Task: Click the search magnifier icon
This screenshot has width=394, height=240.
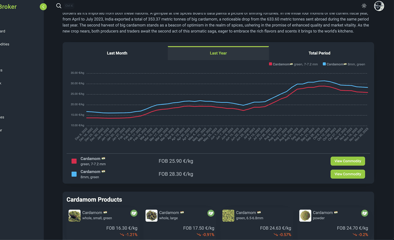Action: pos(59,6)
